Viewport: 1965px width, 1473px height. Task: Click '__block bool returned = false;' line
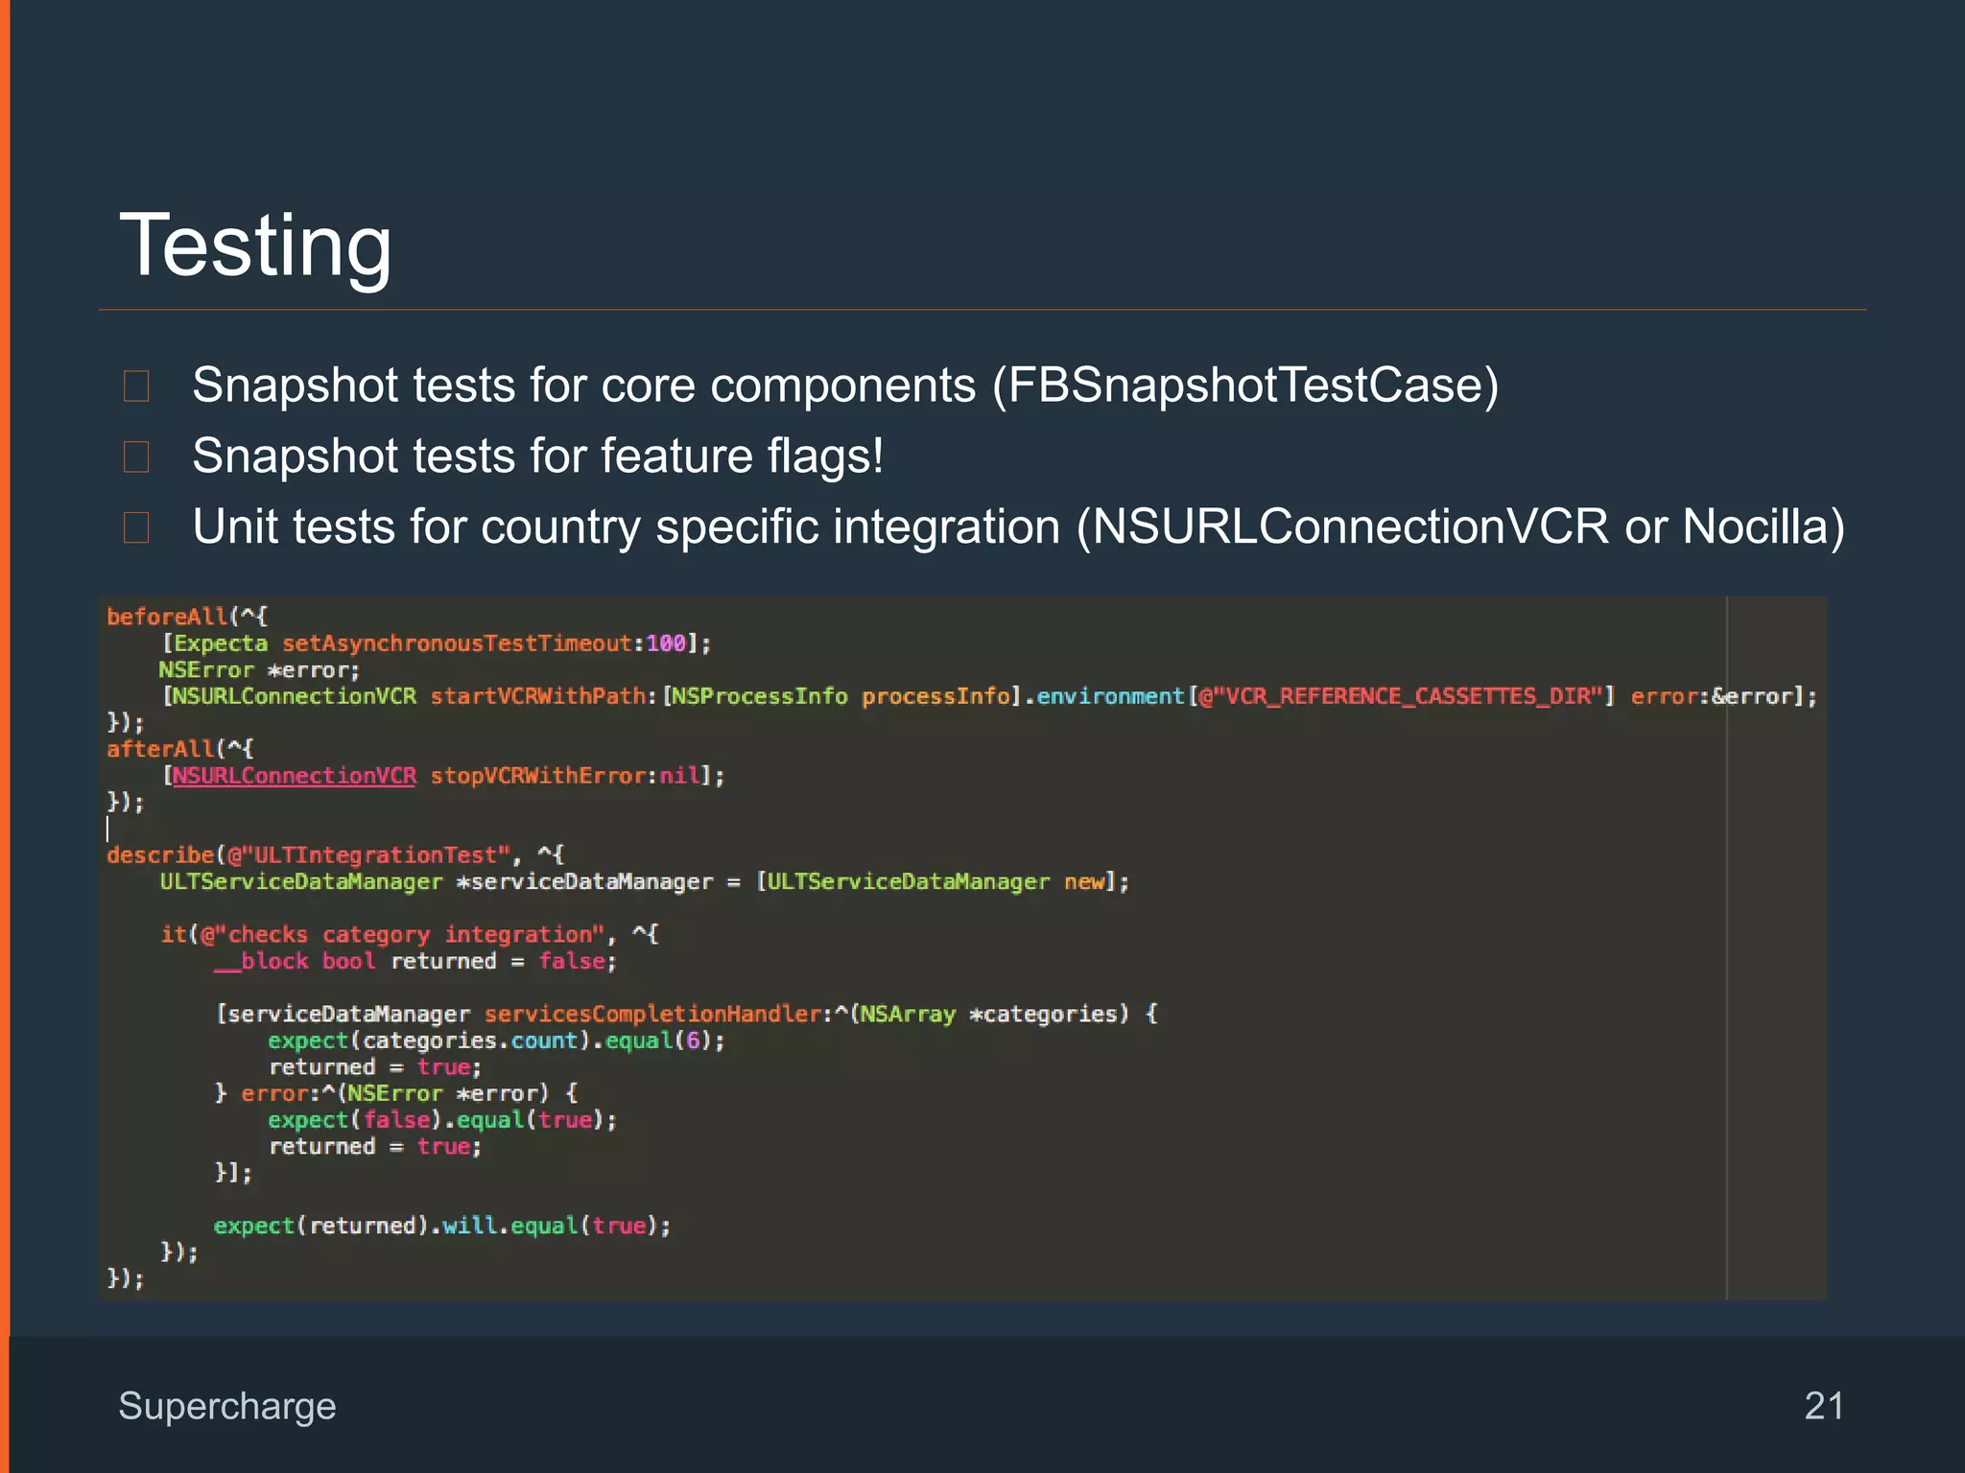415,961
